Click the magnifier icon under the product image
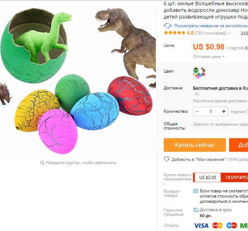Viewport: 248px width, 231px height. pyautogui.click(x=42, y=163)
